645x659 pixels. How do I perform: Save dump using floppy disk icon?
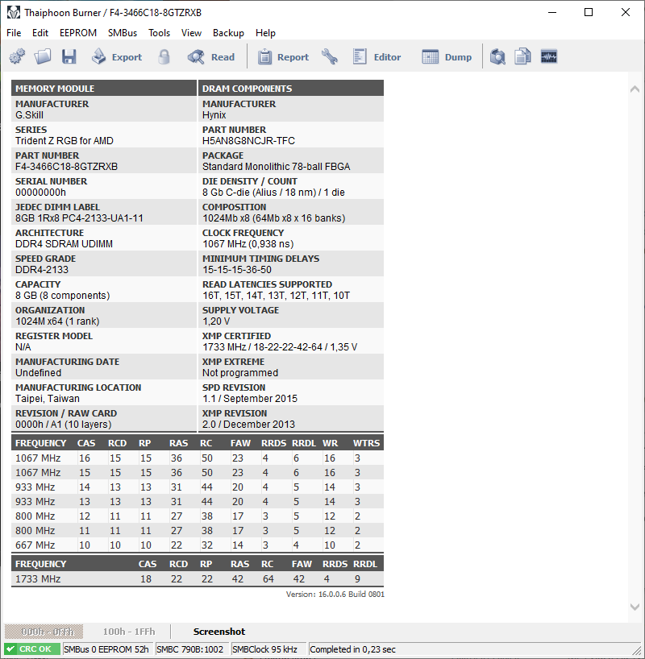click(x=69, y=56)
